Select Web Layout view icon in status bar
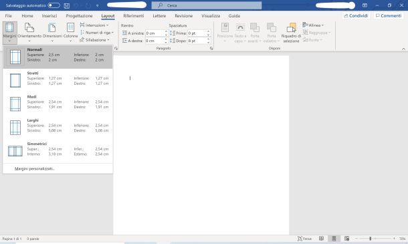 346,239
